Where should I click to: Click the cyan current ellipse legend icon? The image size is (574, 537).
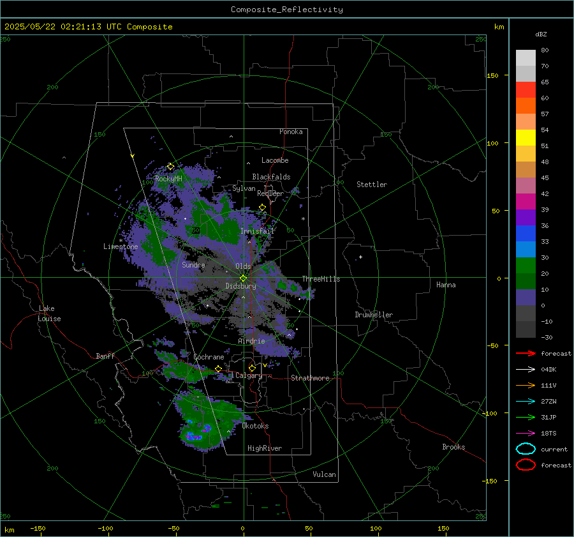[x=526, y=449]
